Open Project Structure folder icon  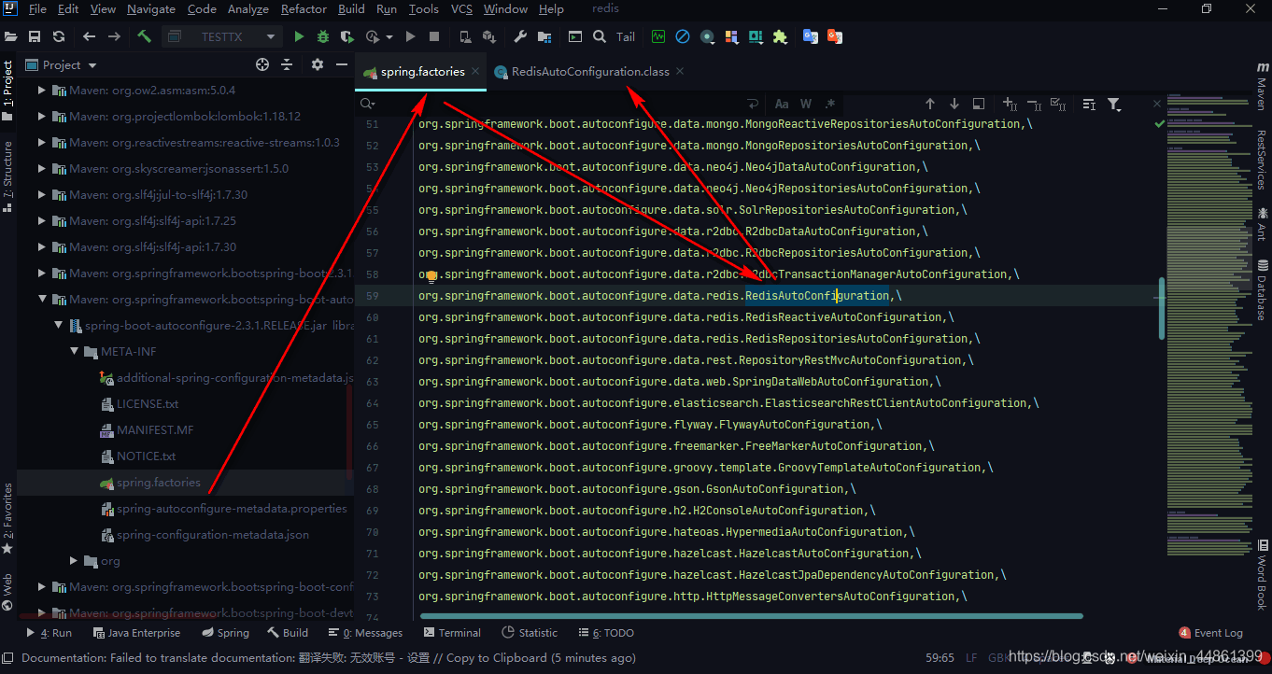pyautogui.click(x=545, y=36)
